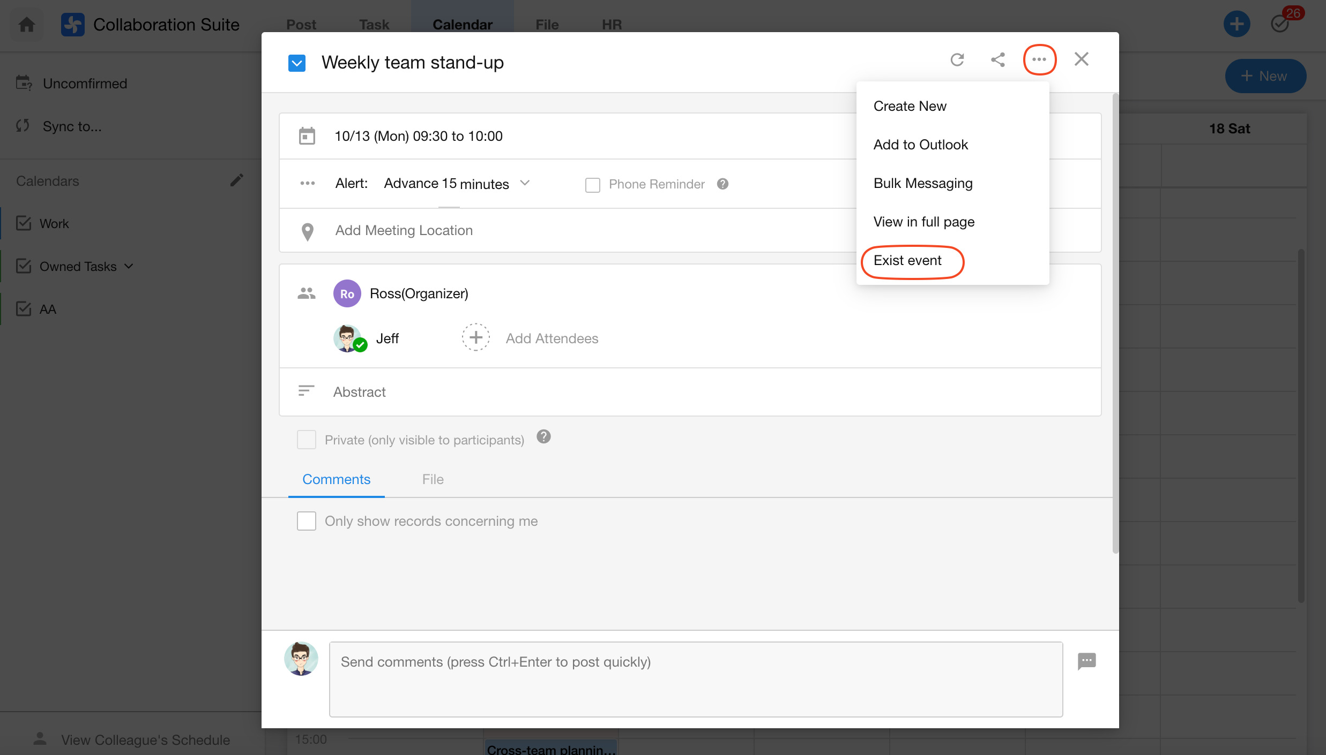Select Exist event from the menu

point(907,261)
